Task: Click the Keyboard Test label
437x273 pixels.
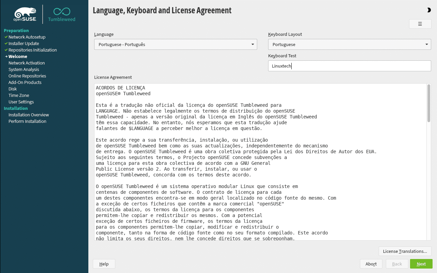Action: coord(282,56)
